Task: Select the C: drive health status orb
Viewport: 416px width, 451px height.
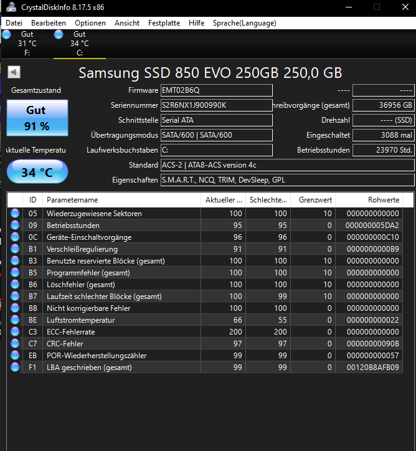Action: (59, 34)
